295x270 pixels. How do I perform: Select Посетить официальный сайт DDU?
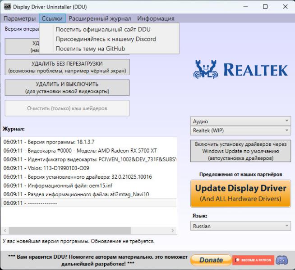tap(103, 29)
